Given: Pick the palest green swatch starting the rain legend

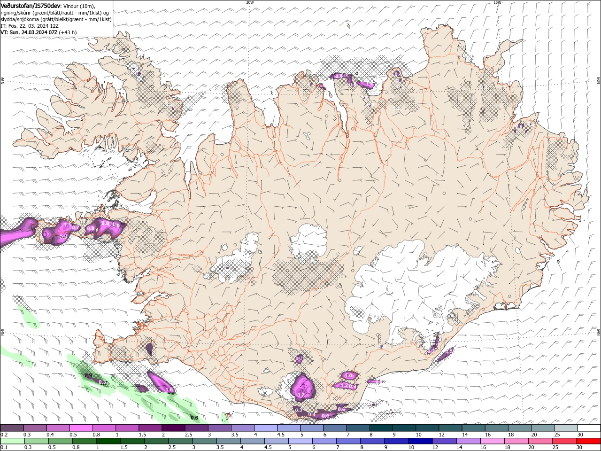Looking at the screenshot, I should click(12, 441).
